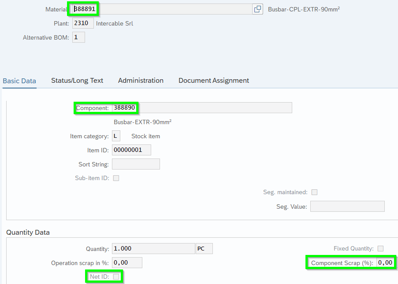Click the Component Scrap (%) field
Screen dimensions: 398x284
(385, 263)
